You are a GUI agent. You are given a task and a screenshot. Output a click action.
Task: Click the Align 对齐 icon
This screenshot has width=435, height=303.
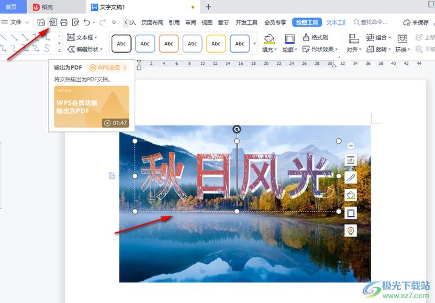tap(354, 39)
